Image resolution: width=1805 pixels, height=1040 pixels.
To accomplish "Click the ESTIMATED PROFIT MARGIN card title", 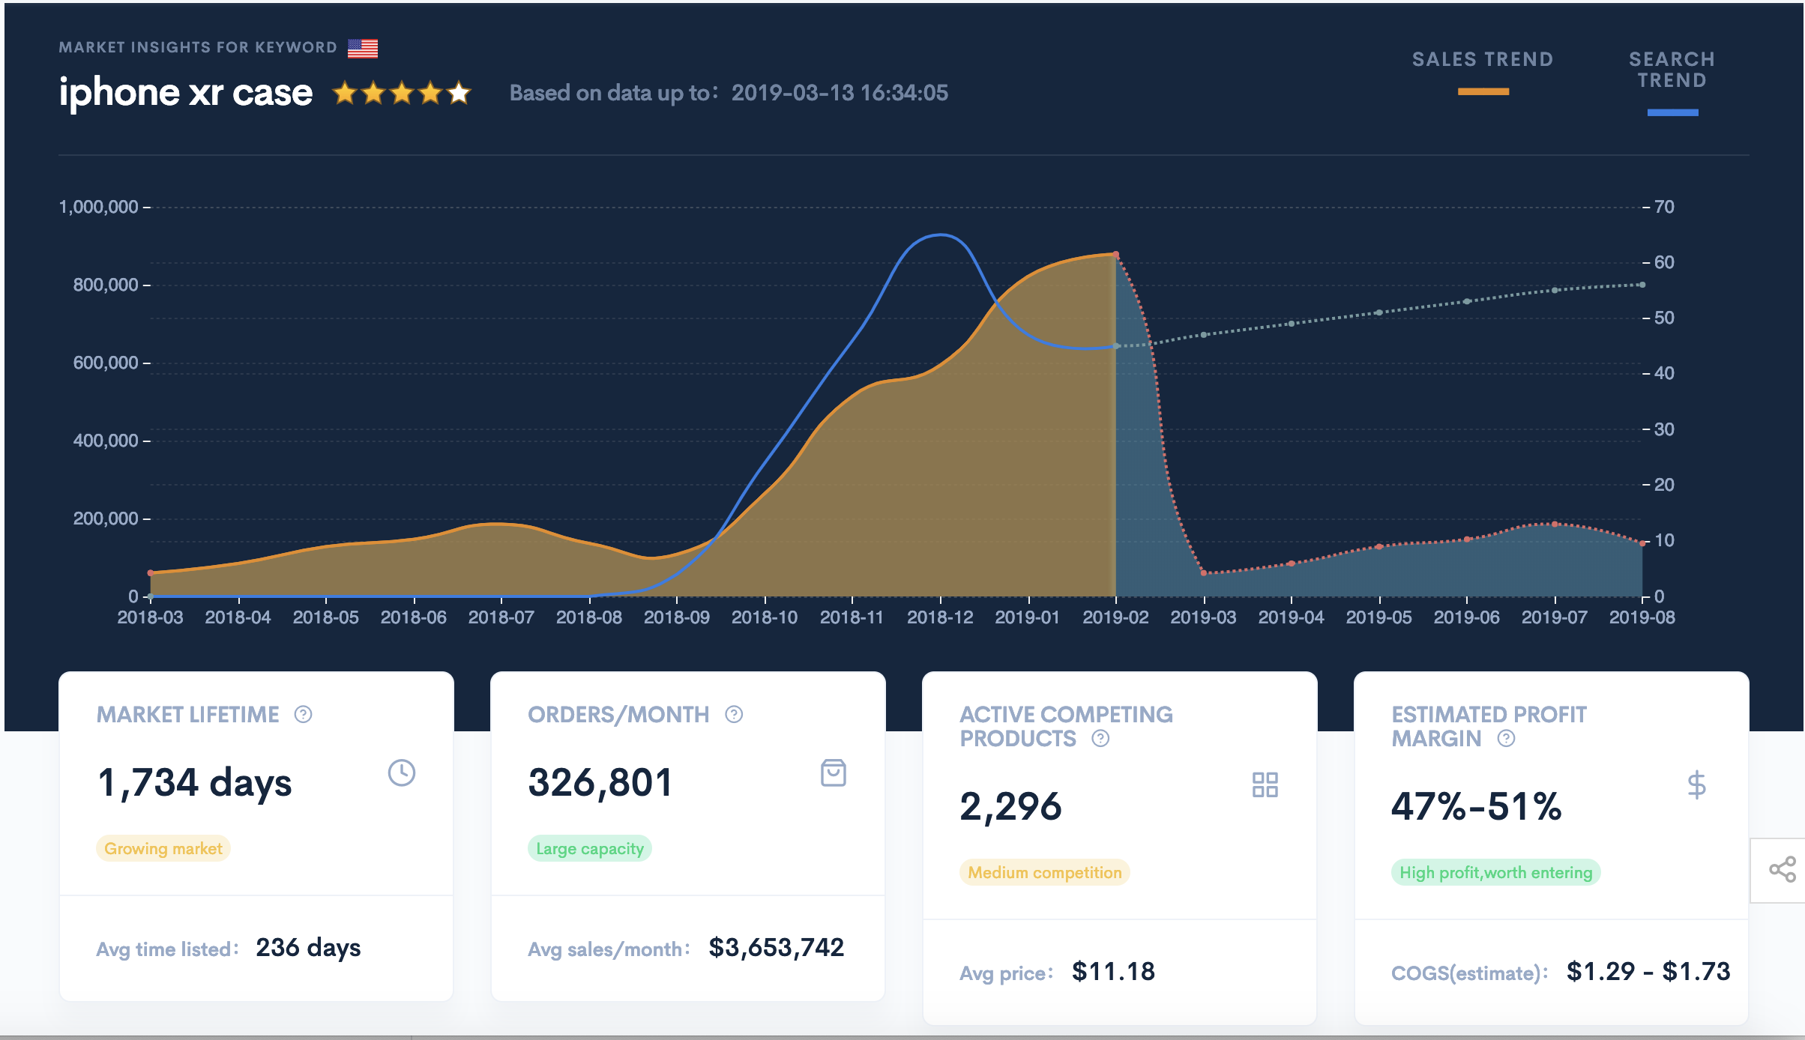I will coord(1489,726).
